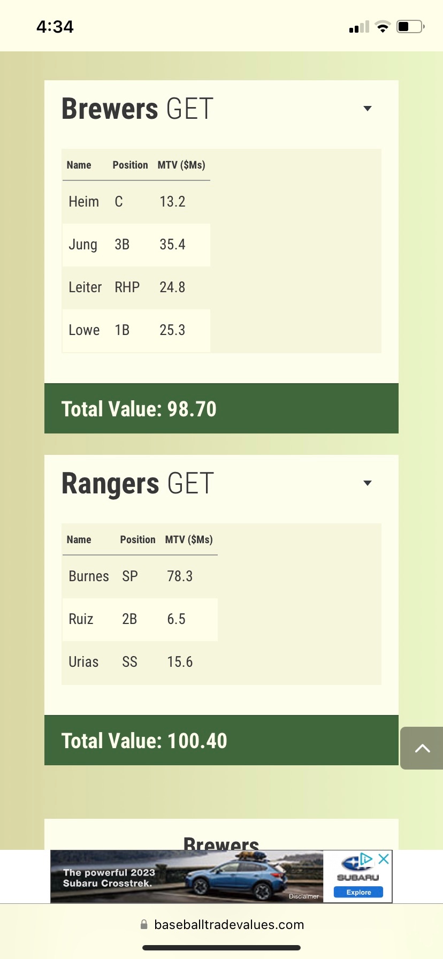
Task: Tap the battery indicator icon
Action: (x=410, y=27)
